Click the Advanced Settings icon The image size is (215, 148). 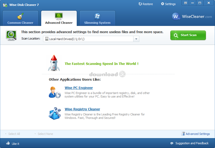coord(183,134)
